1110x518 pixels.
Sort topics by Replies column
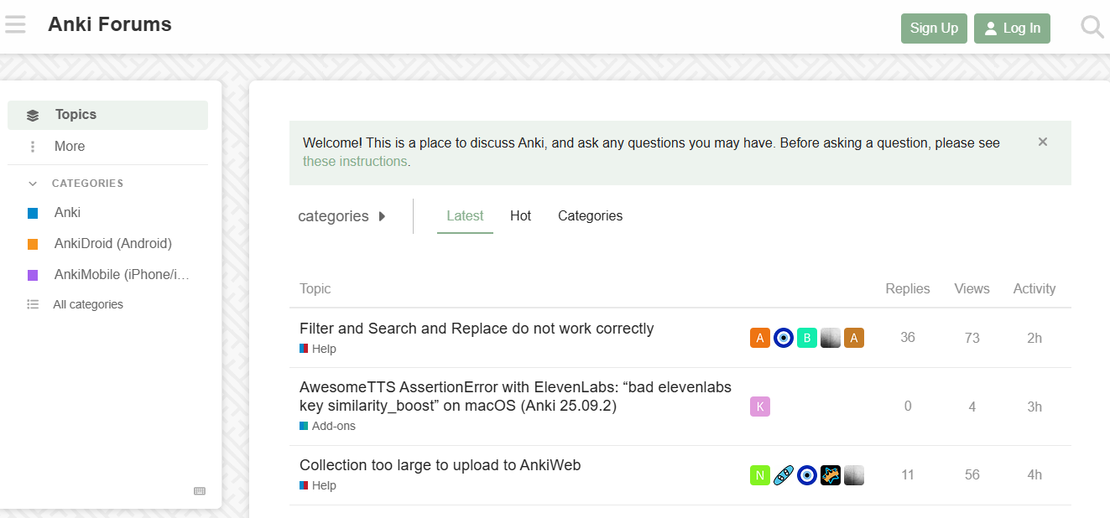click(x=908, y=288)
